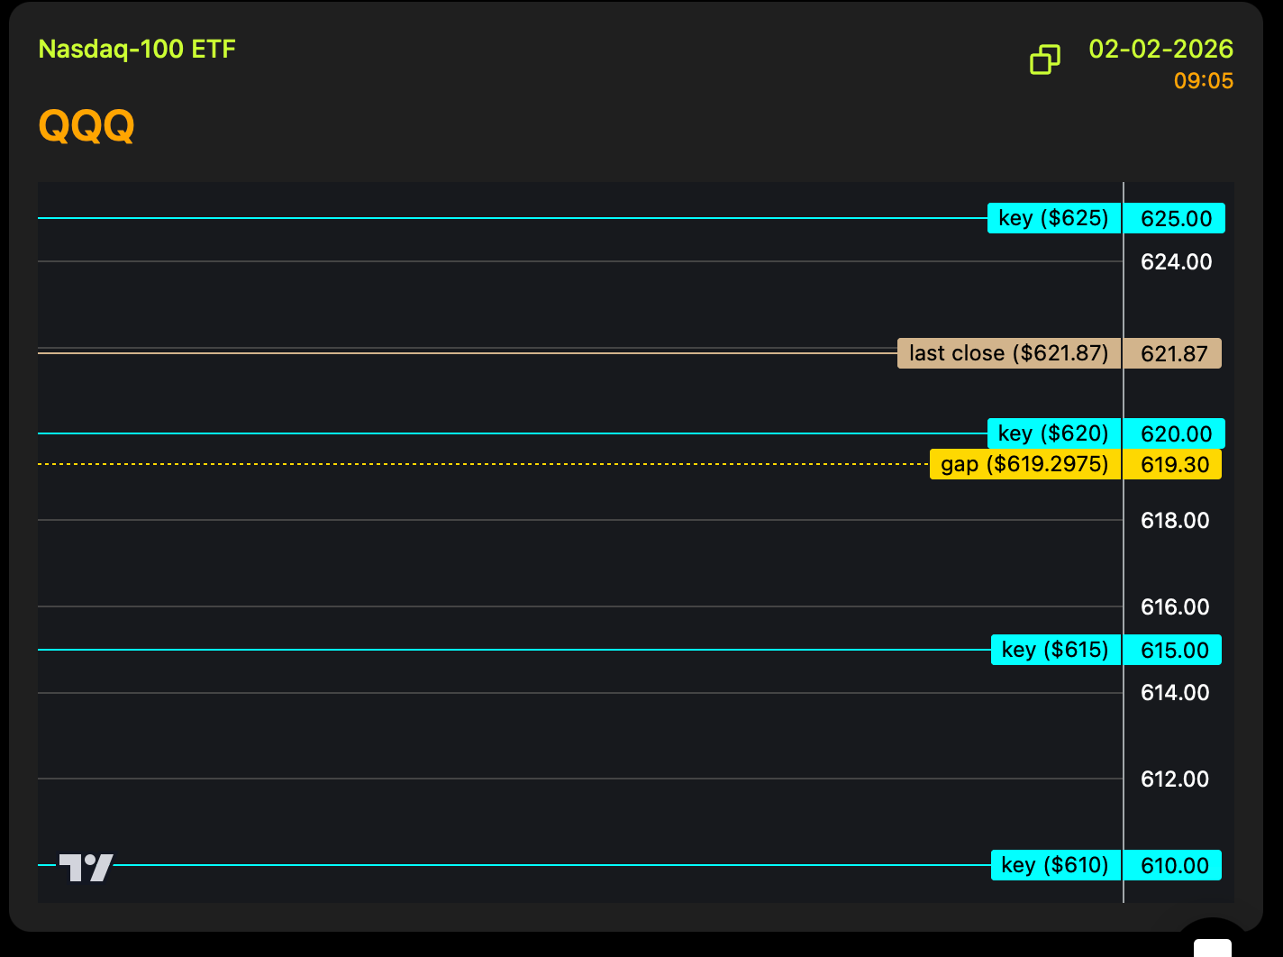Select the gap ($619.2975) label
Image resolution: width=1283 pixels, height=957 pixels.
pyautogui.click(x=1024, y=464)
